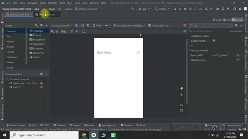Click Zoom to Fit Screen icon

[x=181, y=111]
